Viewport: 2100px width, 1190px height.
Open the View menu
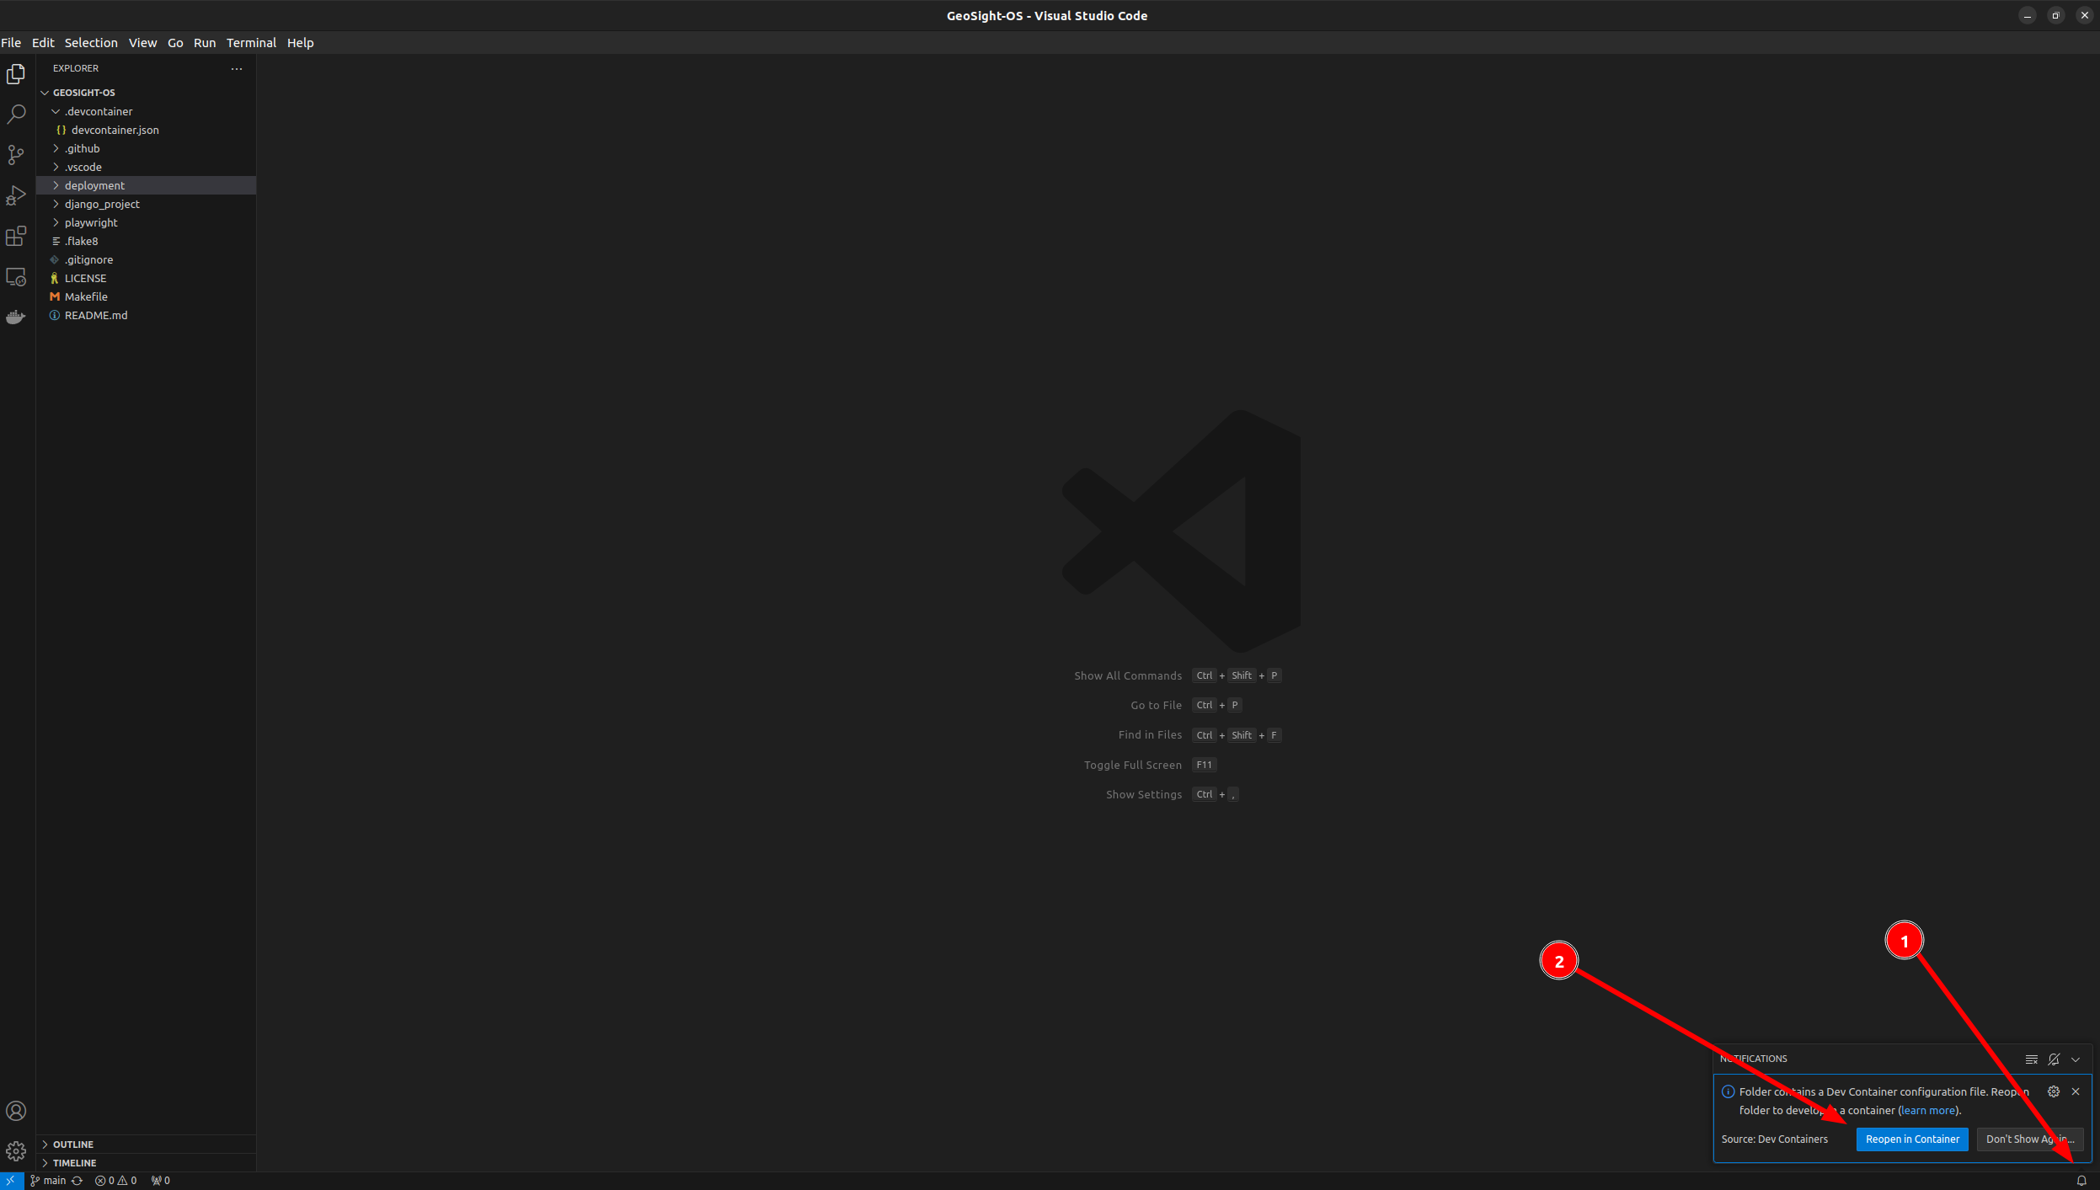[x=142, y=43]
